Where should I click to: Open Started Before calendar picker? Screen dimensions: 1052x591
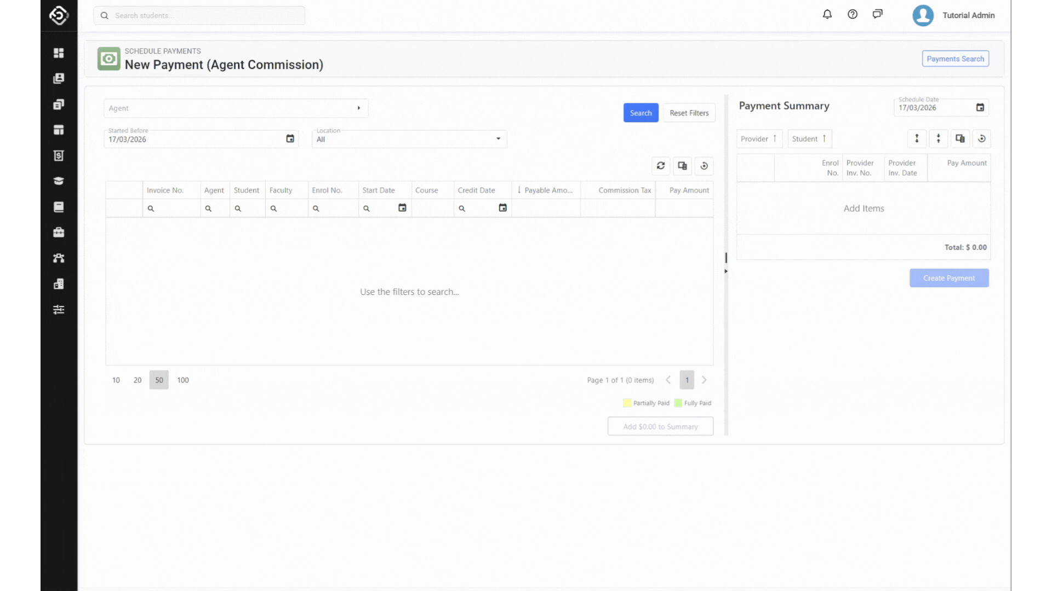[x=290, y=139]
